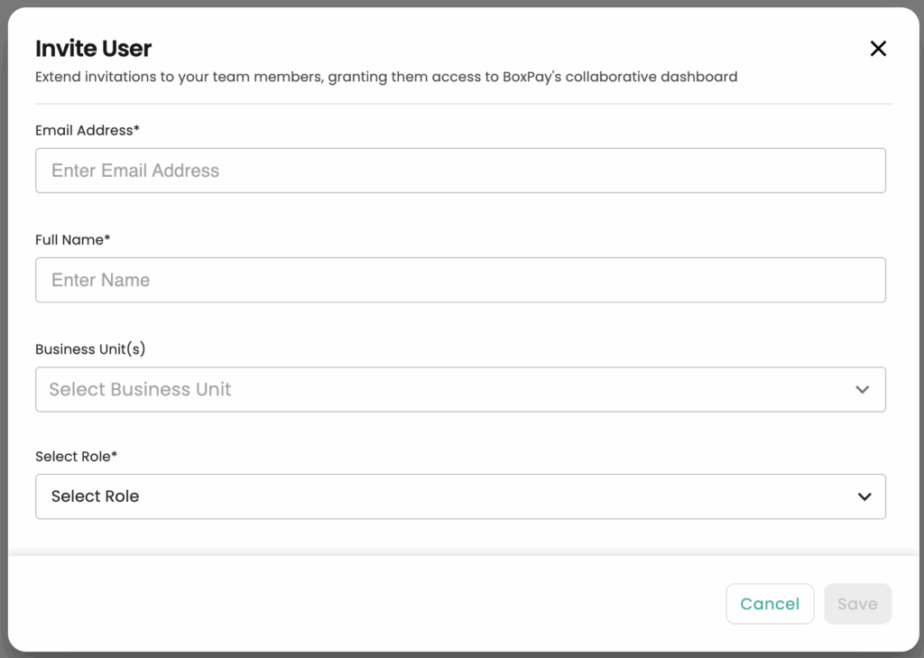
Task: Open the Select Business Unit dropdown
Action: [460, 390]
